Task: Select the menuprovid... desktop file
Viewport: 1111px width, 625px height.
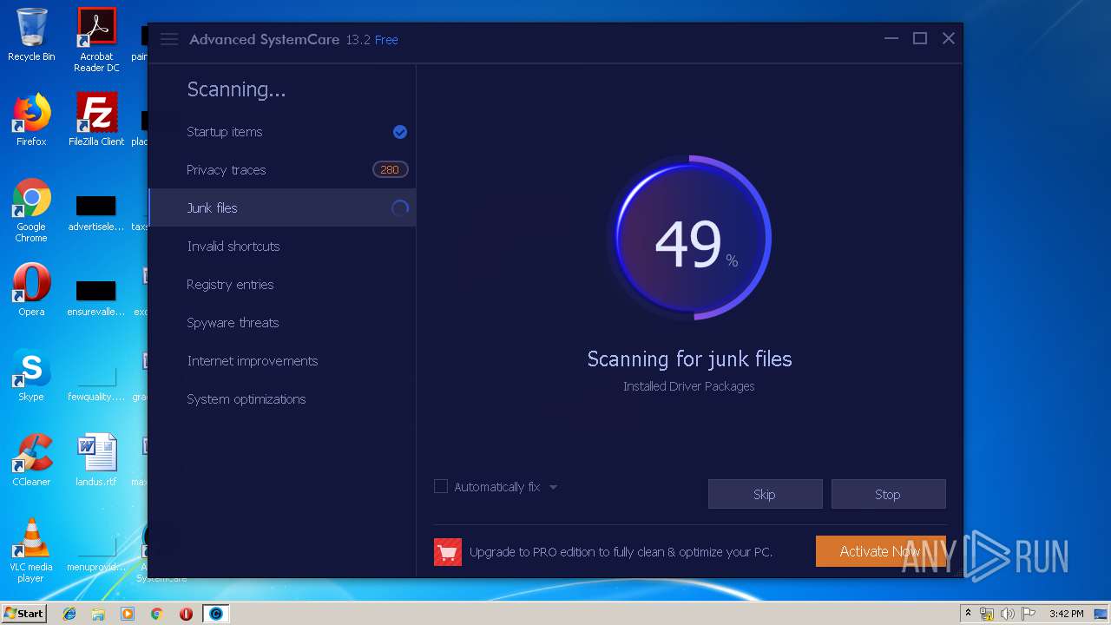Action: point(96,556)
